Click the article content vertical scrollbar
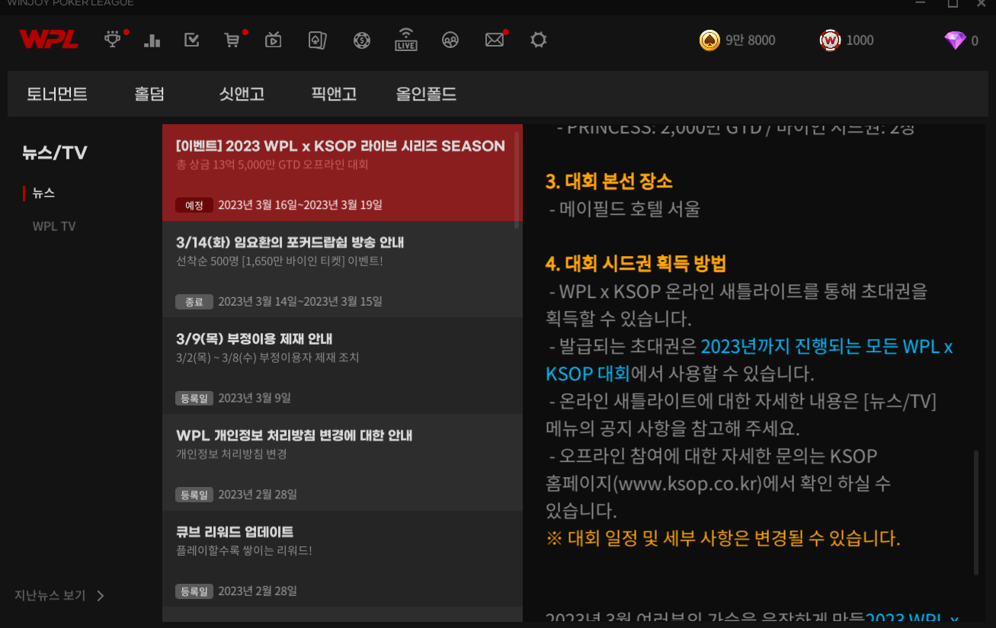The height and width of the screenshot is (628, 996). click(975, 512)
